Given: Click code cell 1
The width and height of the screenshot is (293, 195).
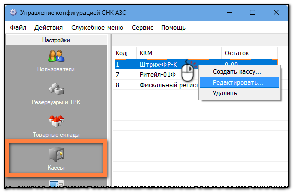Looking at the screenshot, I should pos(117,65).
